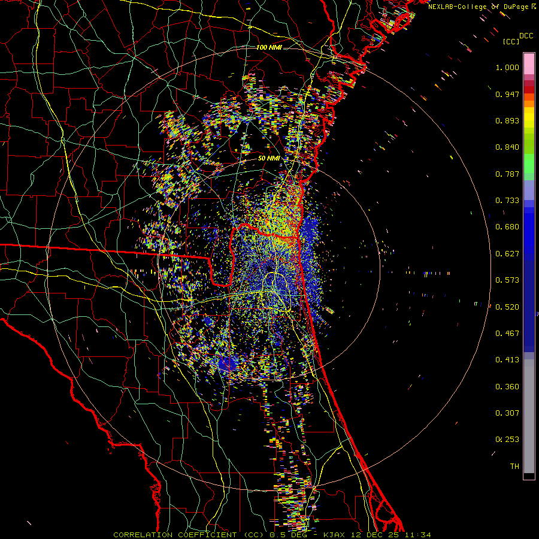Click the 11:34 timestamp in caption
This screenshot has width=539, height=539.
point(417,535)
